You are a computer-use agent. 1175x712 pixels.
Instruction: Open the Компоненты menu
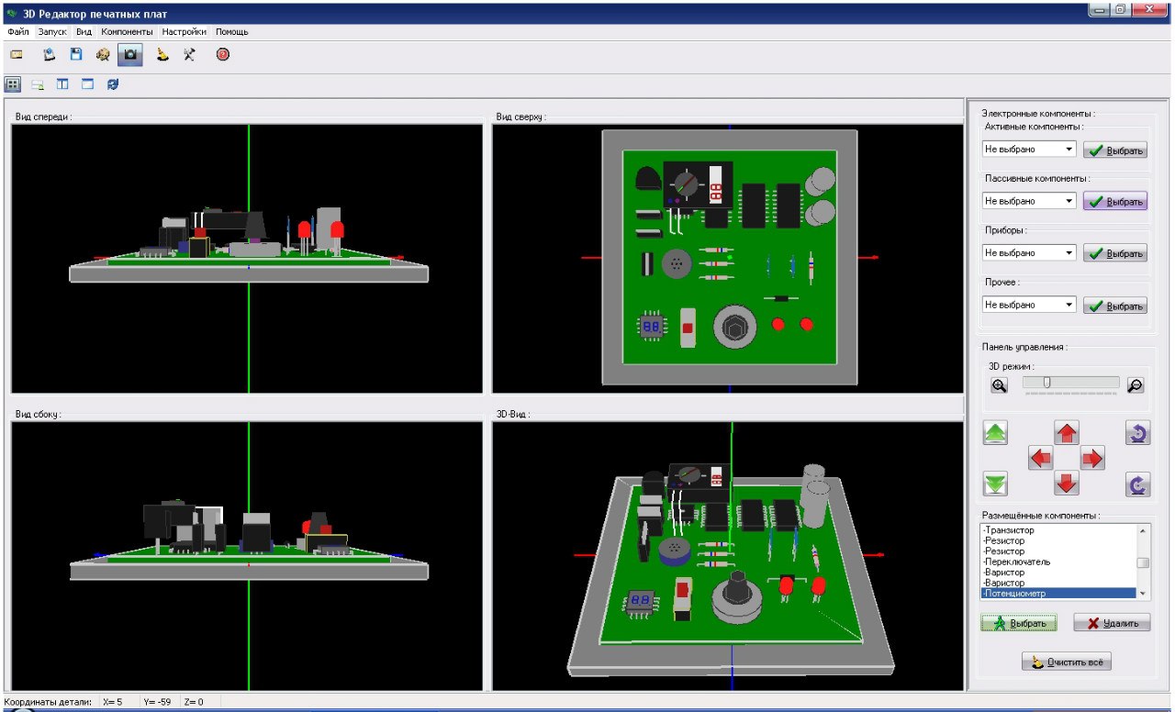coord(128,31)
